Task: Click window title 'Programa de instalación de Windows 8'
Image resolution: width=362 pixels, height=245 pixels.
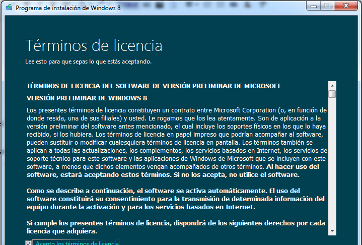Action: (x=68, y=8)
